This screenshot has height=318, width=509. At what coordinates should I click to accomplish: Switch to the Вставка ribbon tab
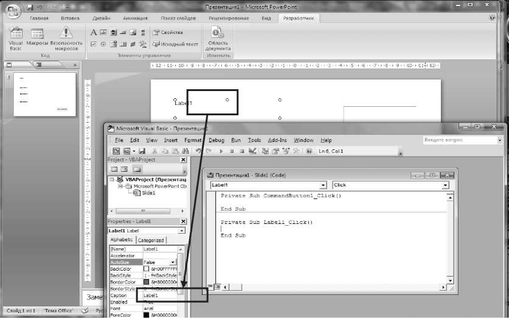70,18
